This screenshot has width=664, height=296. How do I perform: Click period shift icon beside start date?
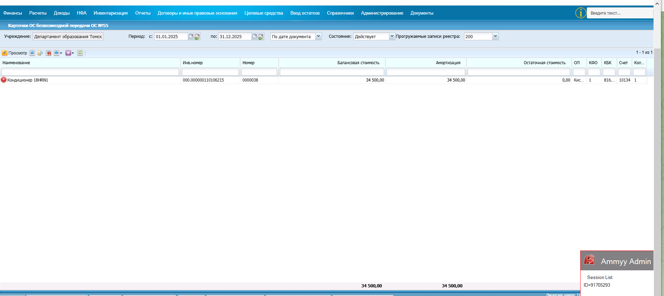pos(197,36)
